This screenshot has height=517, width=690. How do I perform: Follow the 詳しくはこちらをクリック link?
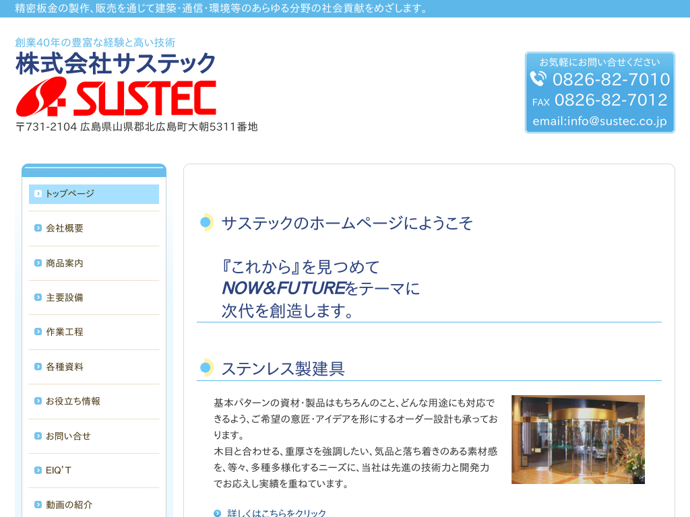pos(276,513)
